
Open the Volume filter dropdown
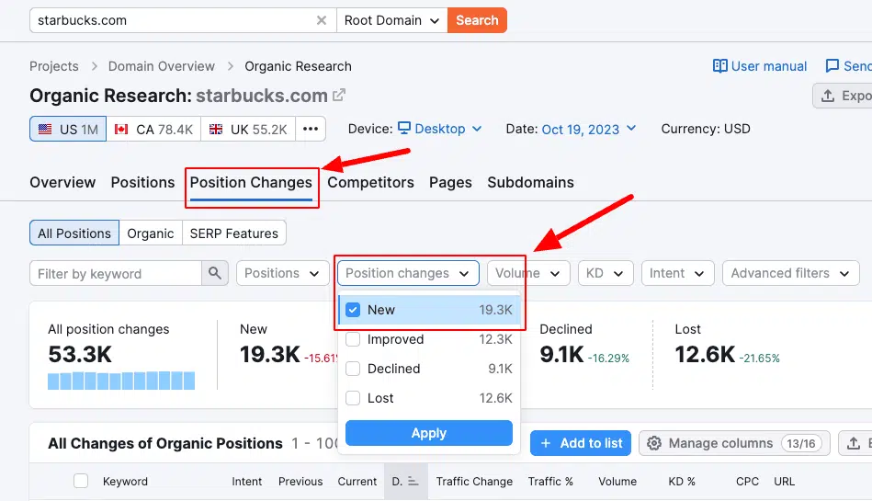tap(529, 273)
